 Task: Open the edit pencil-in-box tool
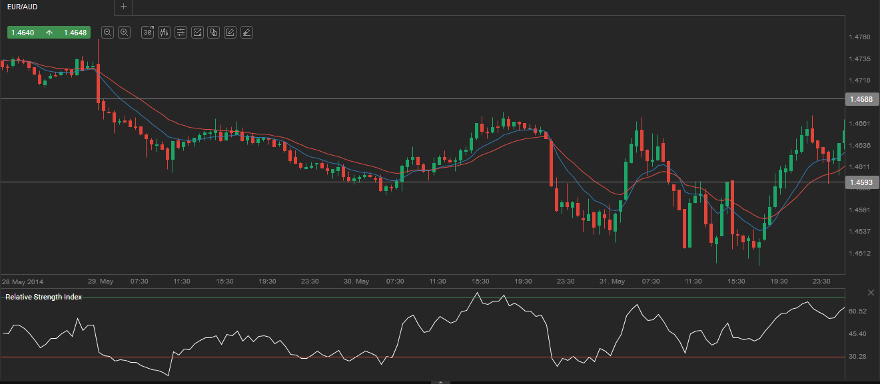[x=230, y=32]
